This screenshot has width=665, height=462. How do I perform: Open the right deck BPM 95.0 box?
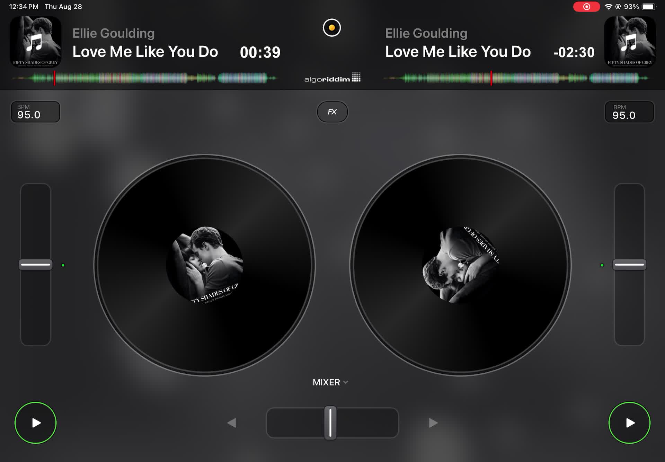[629, 112]
